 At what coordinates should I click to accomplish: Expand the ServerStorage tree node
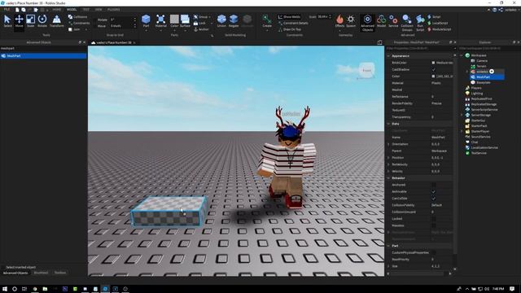(462, 115)
